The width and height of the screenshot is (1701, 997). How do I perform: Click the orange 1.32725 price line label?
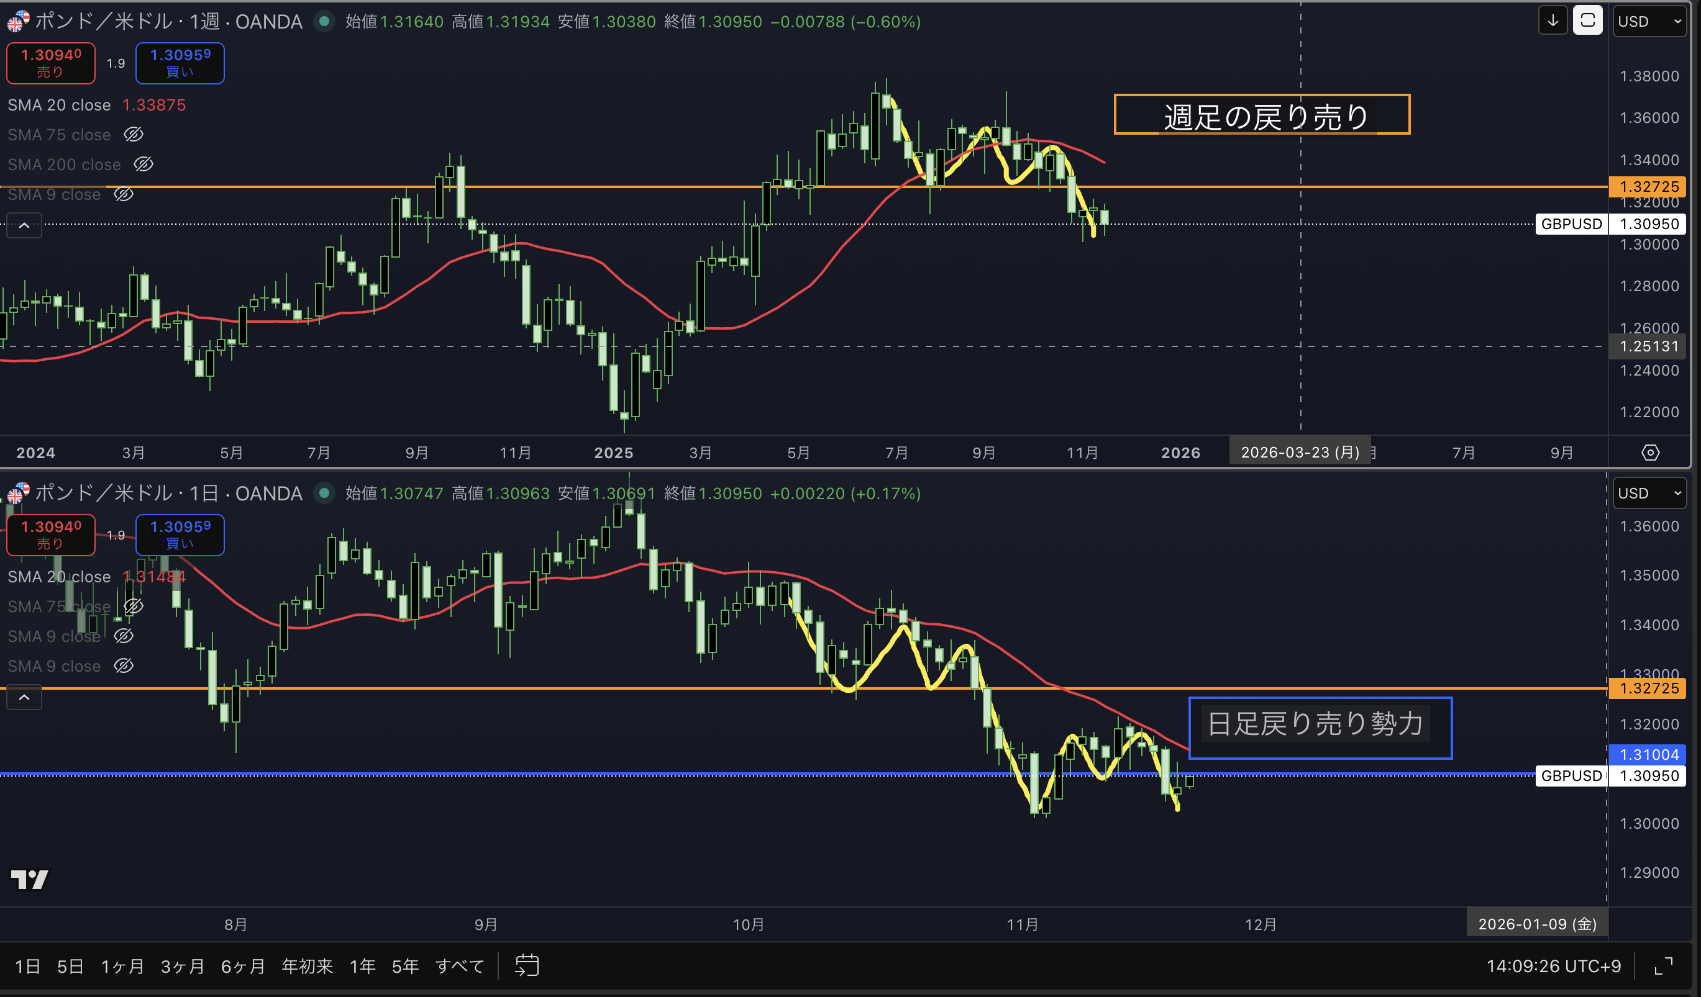coord(1648,186)
